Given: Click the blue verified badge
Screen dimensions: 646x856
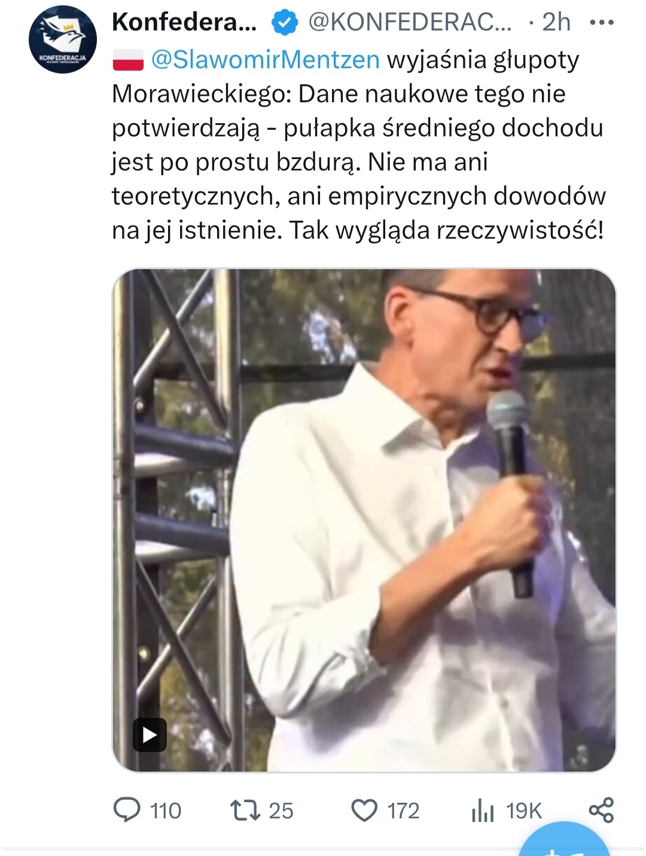Looking at the screenshot, I should pos(285,23).
